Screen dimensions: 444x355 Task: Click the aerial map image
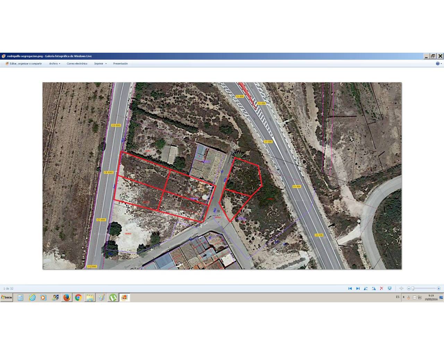[222, 175]
